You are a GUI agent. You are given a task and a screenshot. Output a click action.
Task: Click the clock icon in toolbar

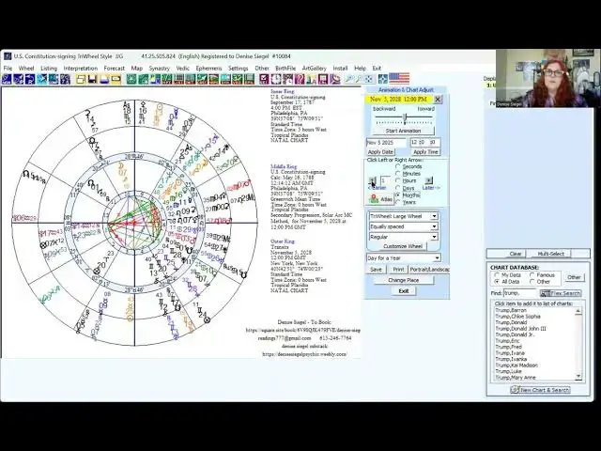[x=276, y=79]
